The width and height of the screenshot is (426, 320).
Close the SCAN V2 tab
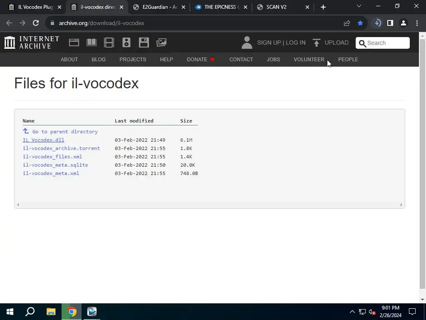307,7
